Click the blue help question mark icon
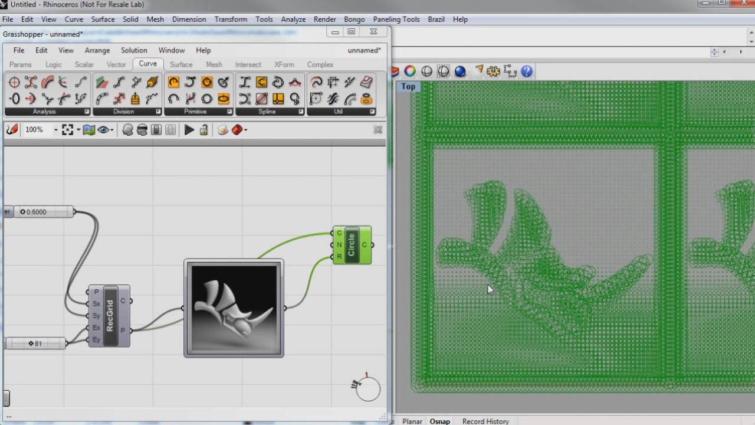755x425 pixels. point(527,71)
